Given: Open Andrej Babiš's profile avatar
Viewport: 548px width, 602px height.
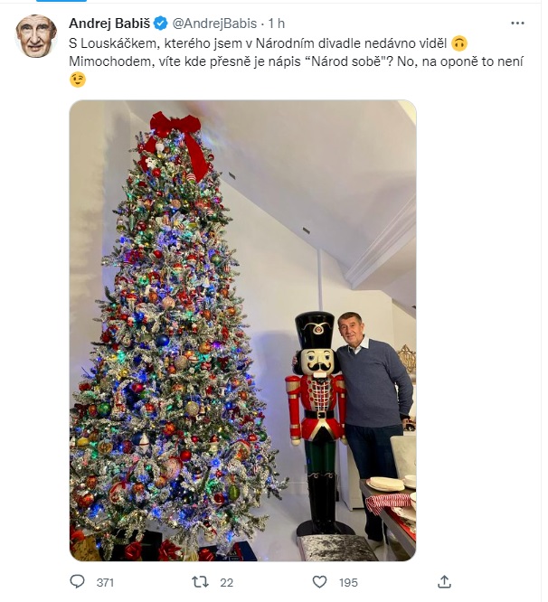Looking at the screenshot, I should (x=36, y=36).
